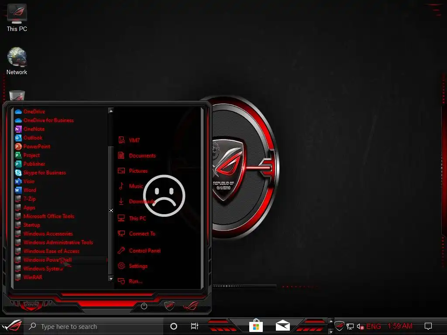Image resolution: width=447 pixels, height=335 pixels.
Task: Click the muted volume tray icon
Action: pos(360,326)
